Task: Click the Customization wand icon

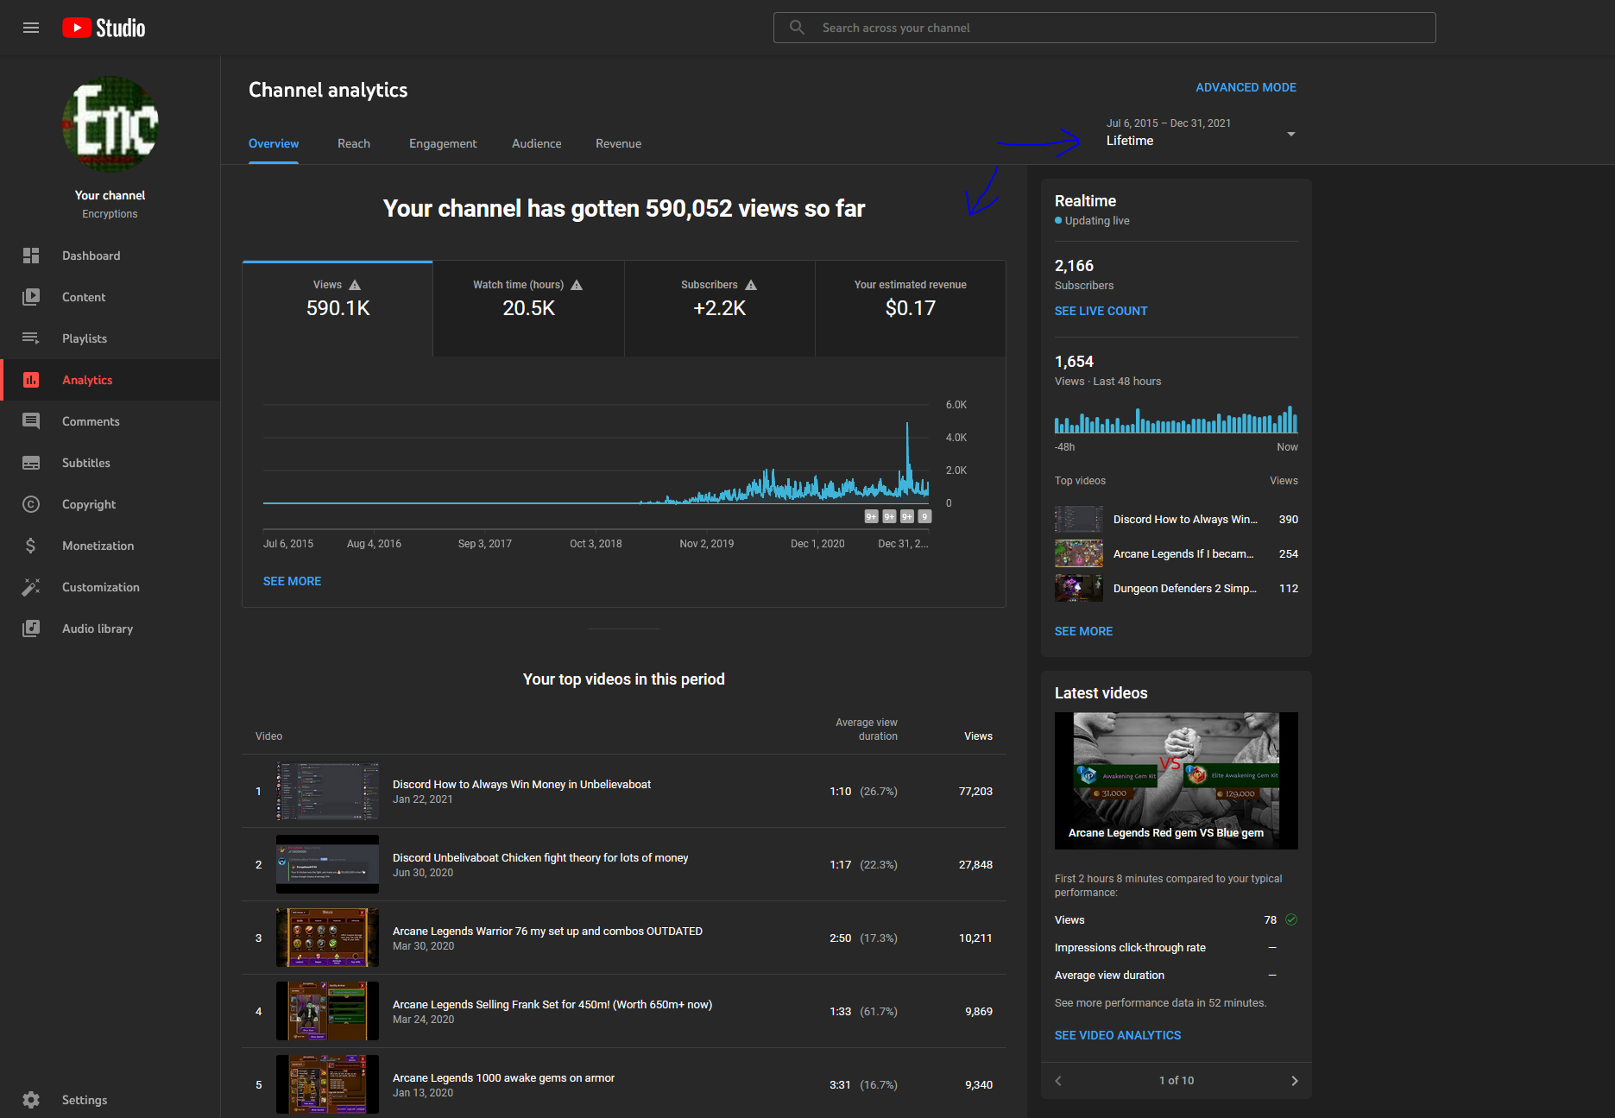Action: point(31,587)
